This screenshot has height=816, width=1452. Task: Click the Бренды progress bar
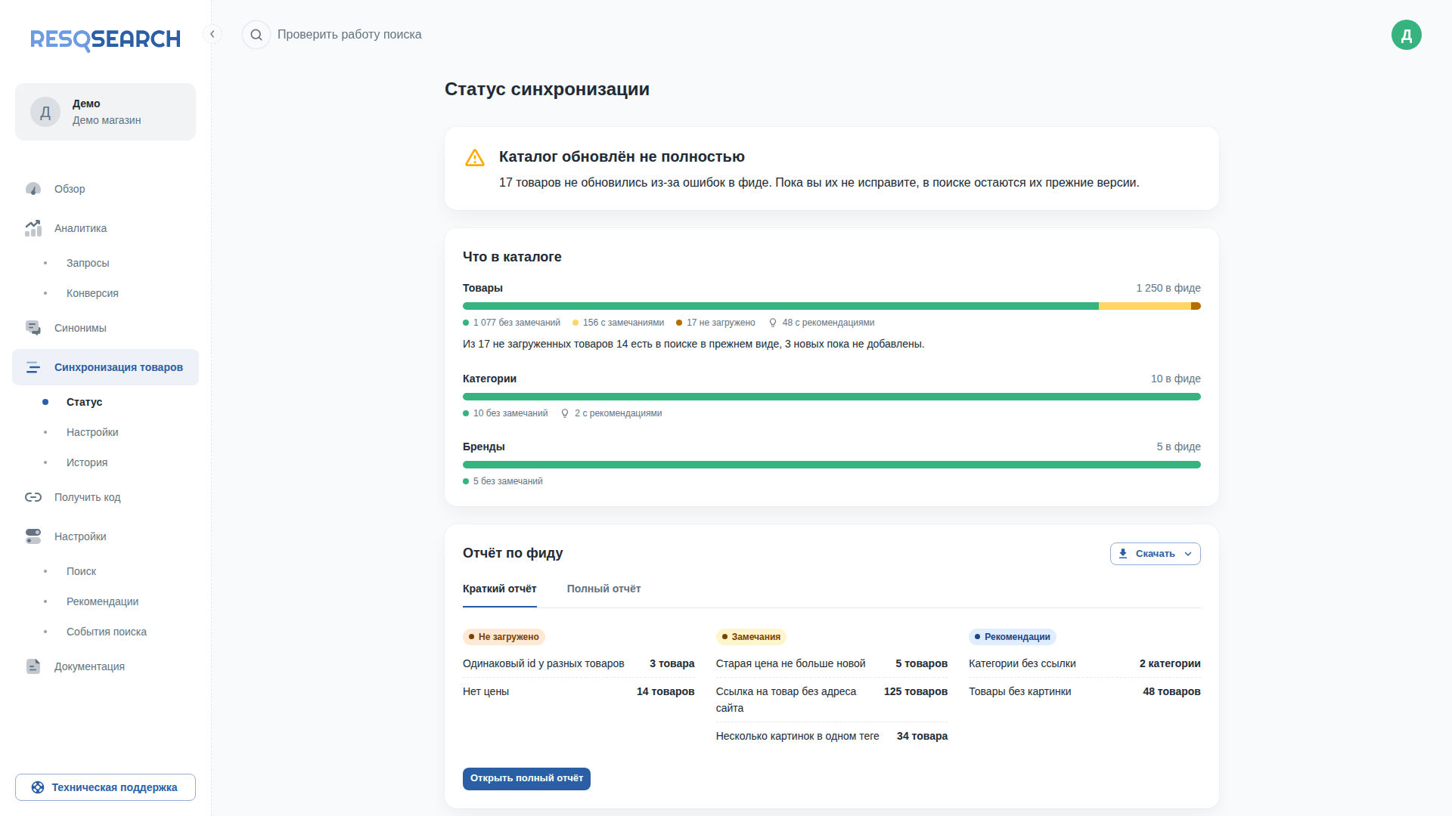click(x=831, y=465)
